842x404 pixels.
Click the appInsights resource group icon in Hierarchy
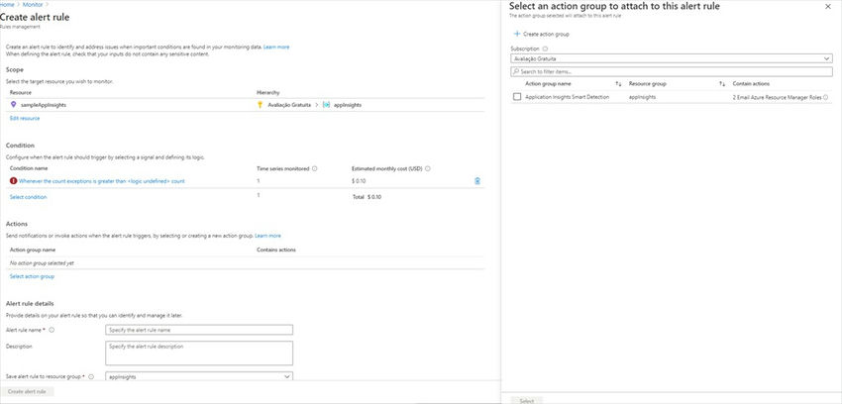click(x=326, y=105)
